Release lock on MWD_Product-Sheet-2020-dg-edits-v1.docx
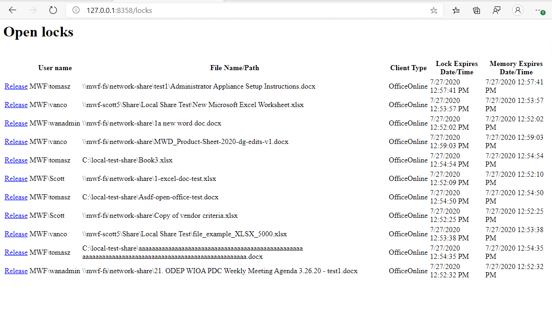Screen dimensions: 552x317 click(x=16, y=142)
